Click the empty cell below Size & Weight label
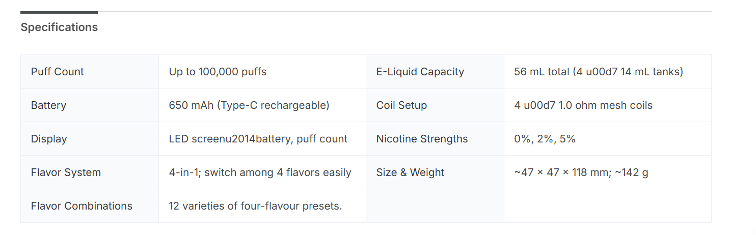This screenshot has width=756, height=235. point(435,206)
